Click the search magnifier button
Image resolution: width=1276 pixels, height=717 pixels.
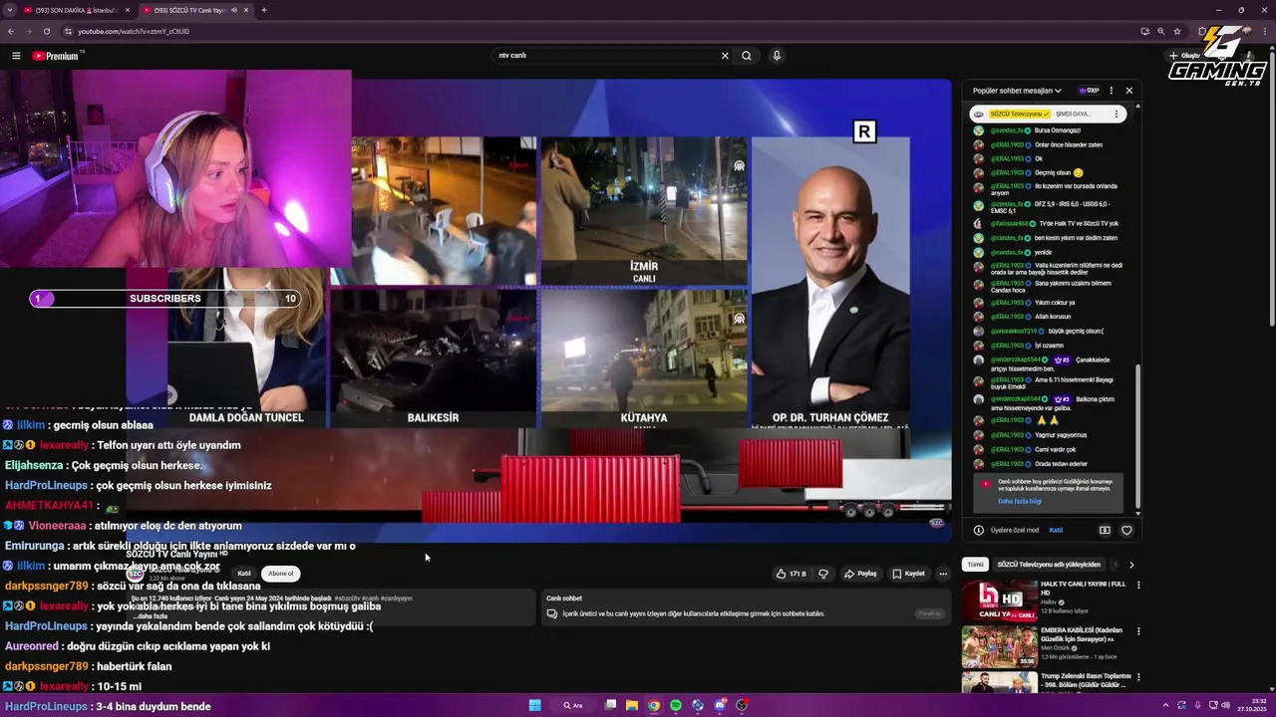pos(746,56)
